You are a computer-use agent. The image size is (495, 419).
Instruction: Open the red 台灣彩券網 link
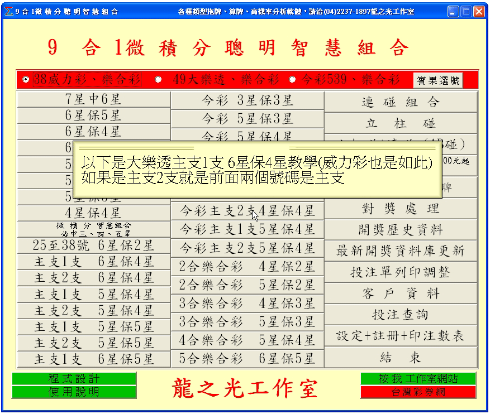point(418,392)
